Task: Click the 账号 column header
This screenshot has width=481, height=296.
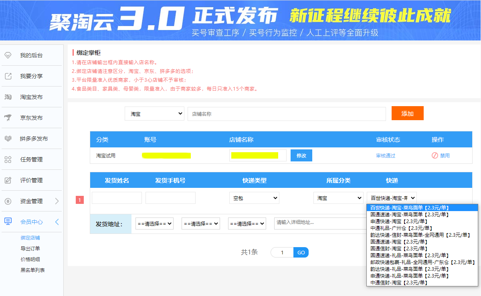Action: click(150, 140)
